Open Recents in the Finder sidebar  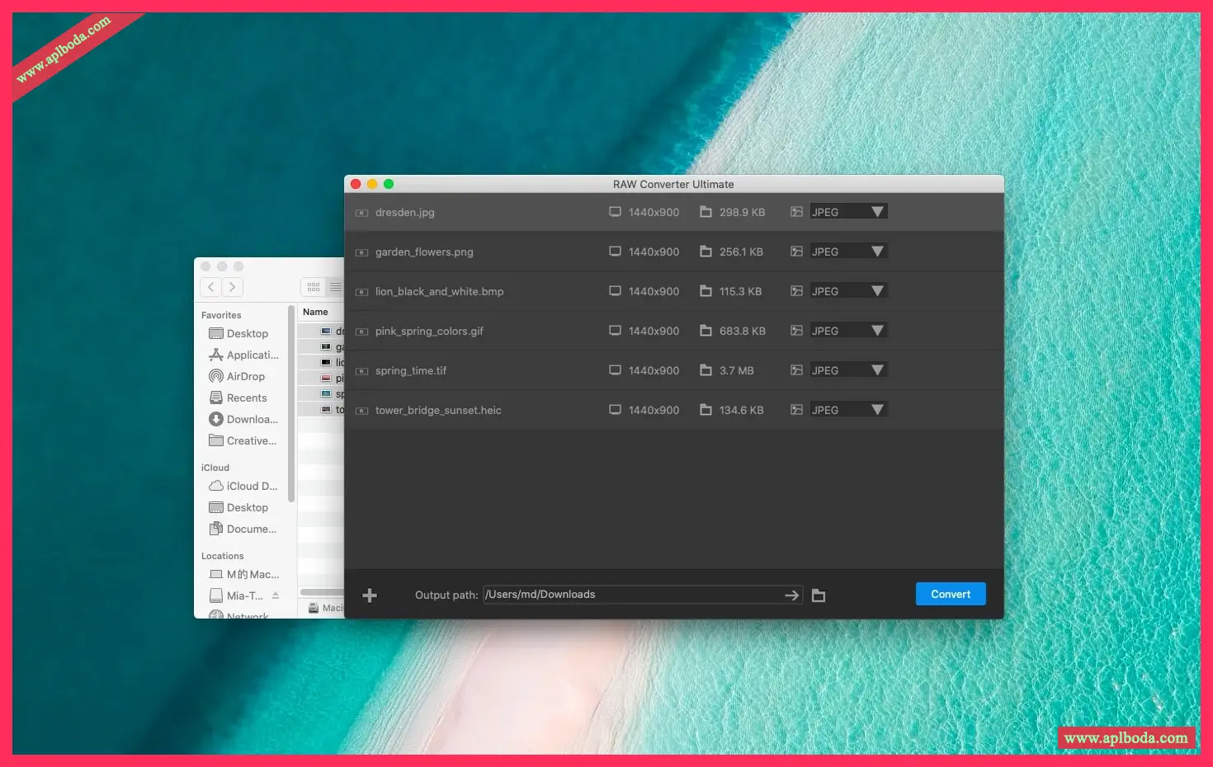click(246, 398)
